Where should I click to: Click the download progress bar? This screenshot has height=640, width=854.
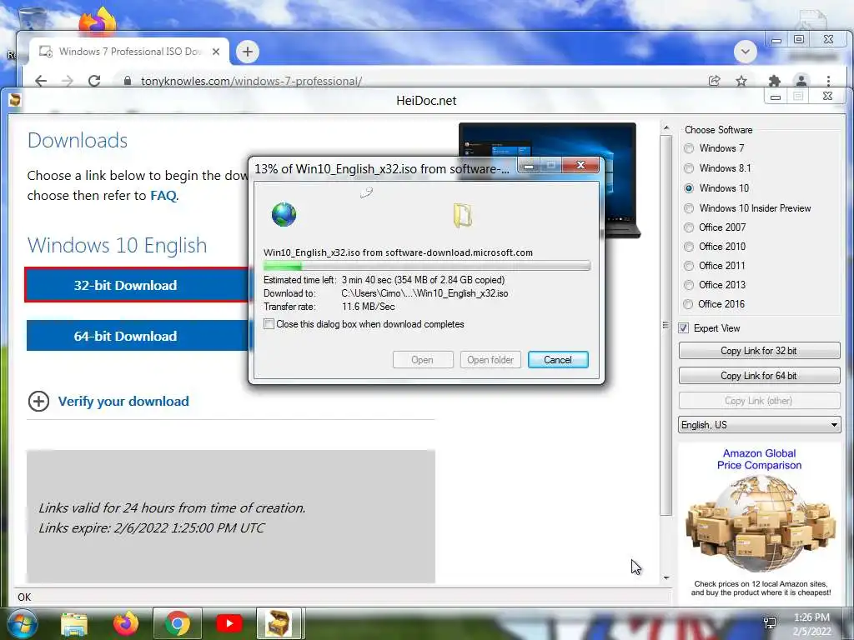click(427, 266)
